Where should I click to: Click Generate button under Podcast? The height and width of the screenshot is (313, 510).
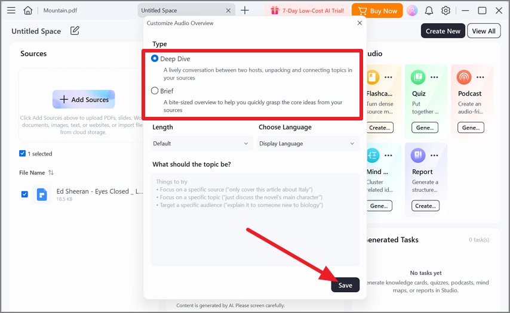[471, 128]
